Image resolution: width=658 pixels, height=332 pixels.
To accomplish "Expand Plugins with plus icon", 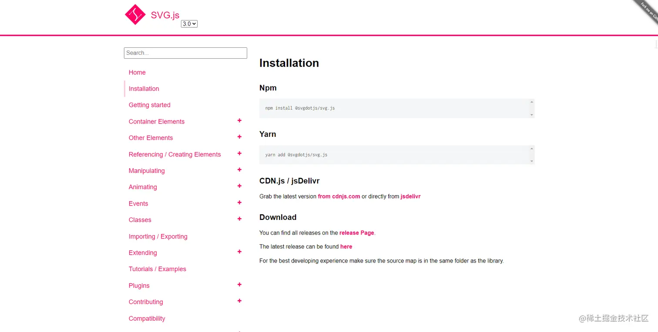I will coord(239,285).
